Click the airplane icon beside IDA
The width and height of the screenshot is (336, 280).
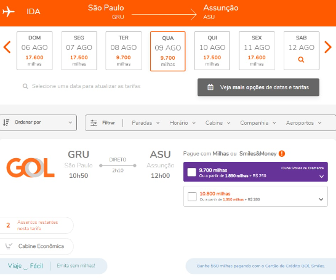[9, 12]
